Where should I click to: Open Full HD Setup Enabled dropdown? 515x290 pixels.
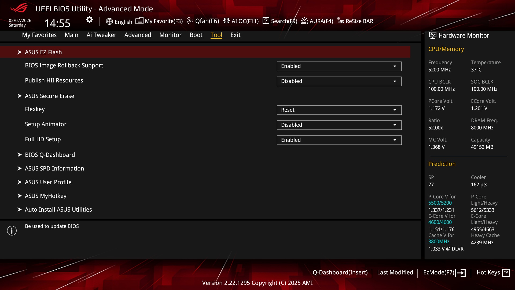click(x=339, y=140)
